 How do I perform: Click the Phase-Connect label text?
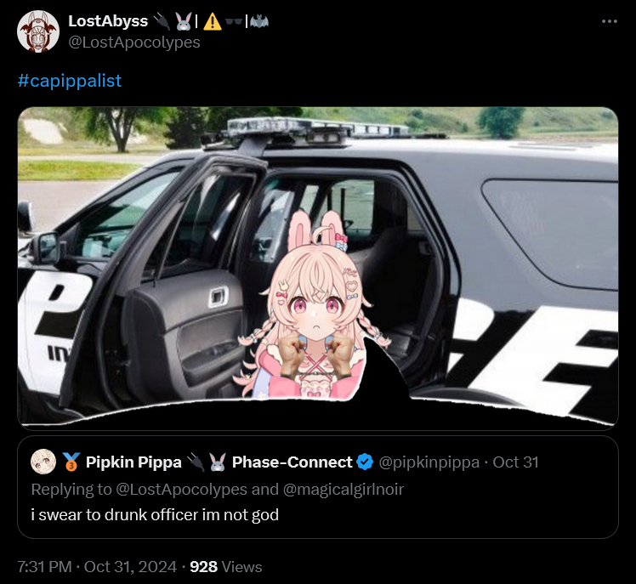coord(292,462)
